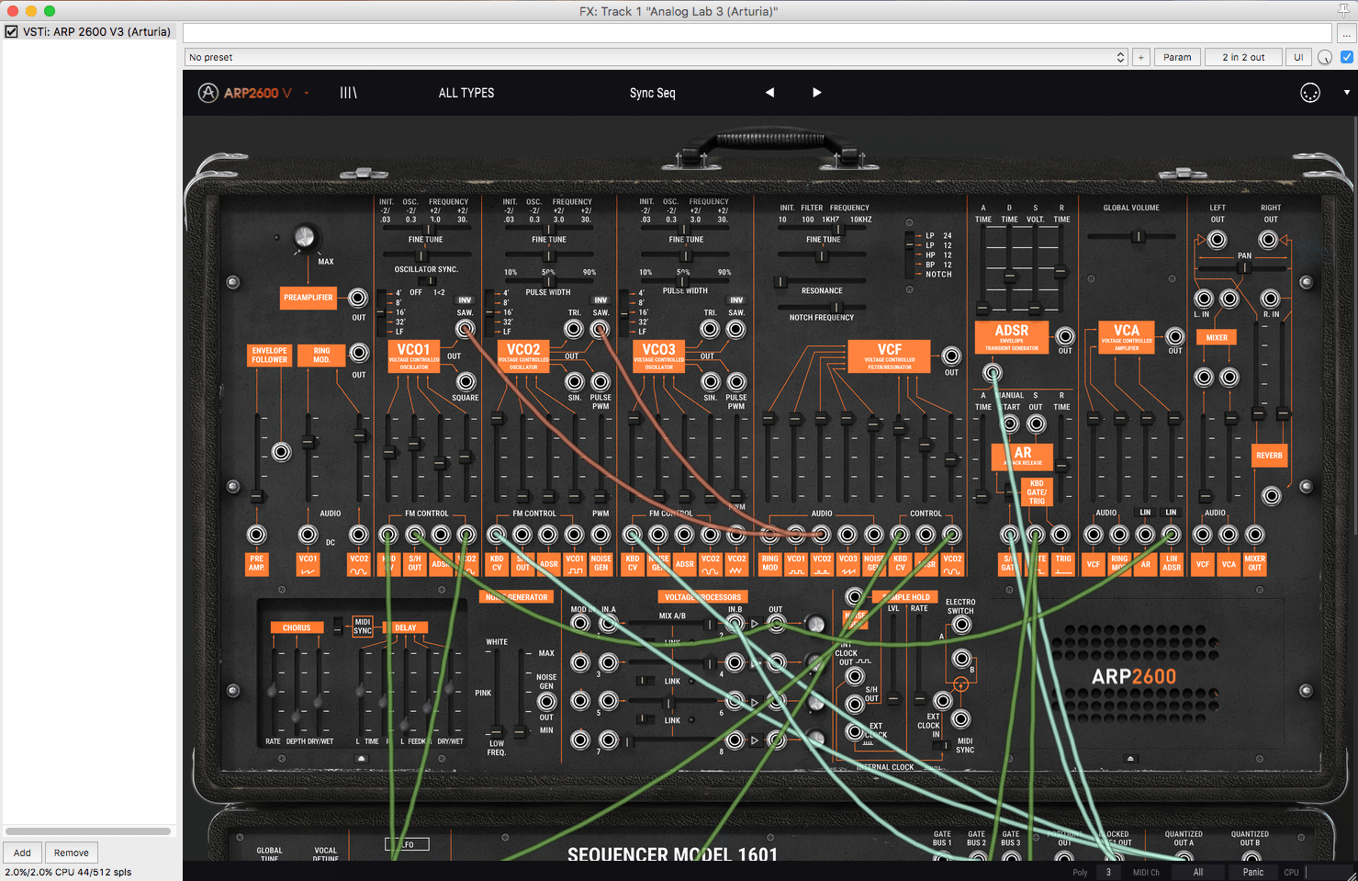Click the UI button
1358x881 pixels.
1298,57
